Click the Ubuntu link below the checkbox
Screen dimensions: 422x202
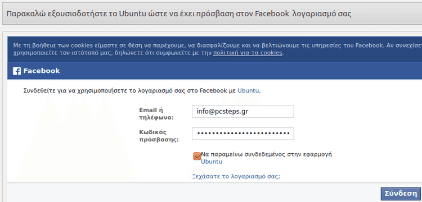212,162
